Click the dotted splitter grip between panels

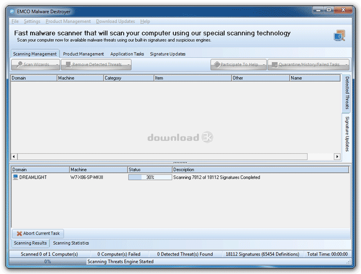(180, 162)
